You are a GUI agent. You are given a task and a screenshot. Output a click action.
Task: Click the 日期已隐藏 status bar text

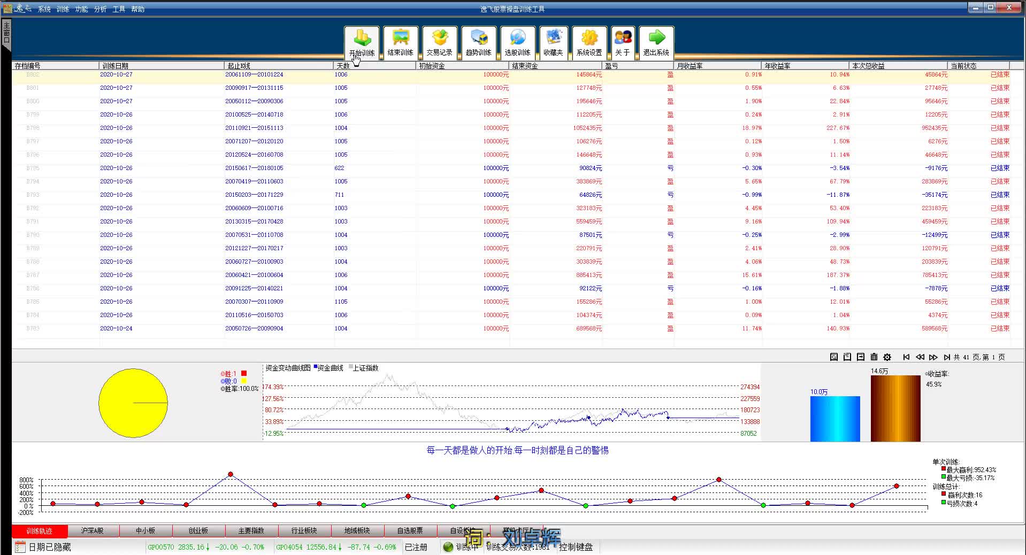[50, 547]
